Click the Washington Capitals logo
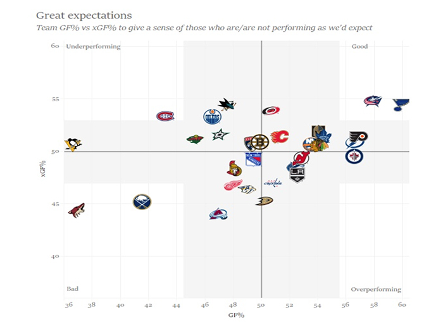The image size is (443, 322). pyautogui.click(x=273, y=183)
